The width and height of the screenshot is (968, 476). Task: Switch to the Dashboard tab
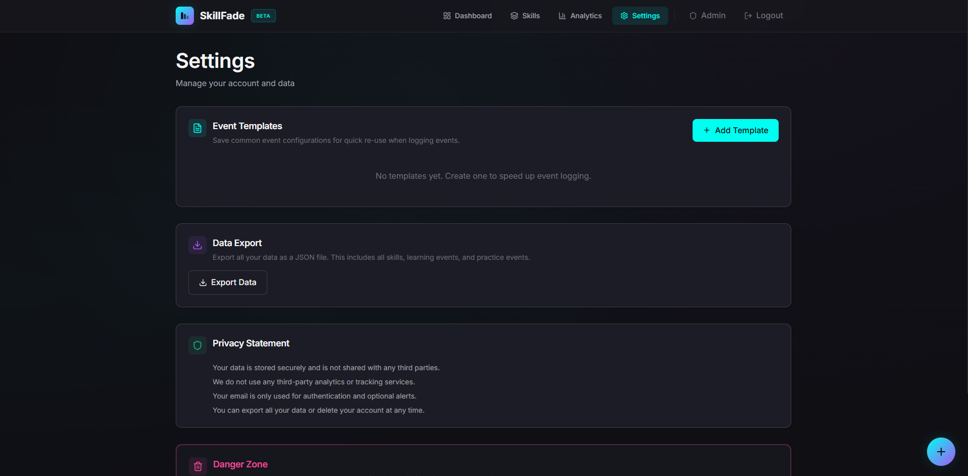pyautogui.click(x=472, y=16)
